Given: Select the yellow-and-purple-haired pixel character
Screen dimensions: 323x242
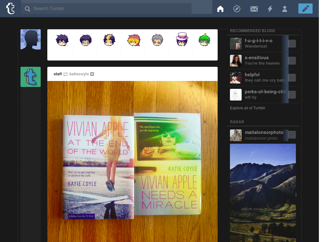Looking at the screenshot, I should [109, 40].
